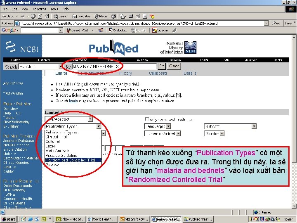
Task: Open the View menu
Action: point(25,9)
